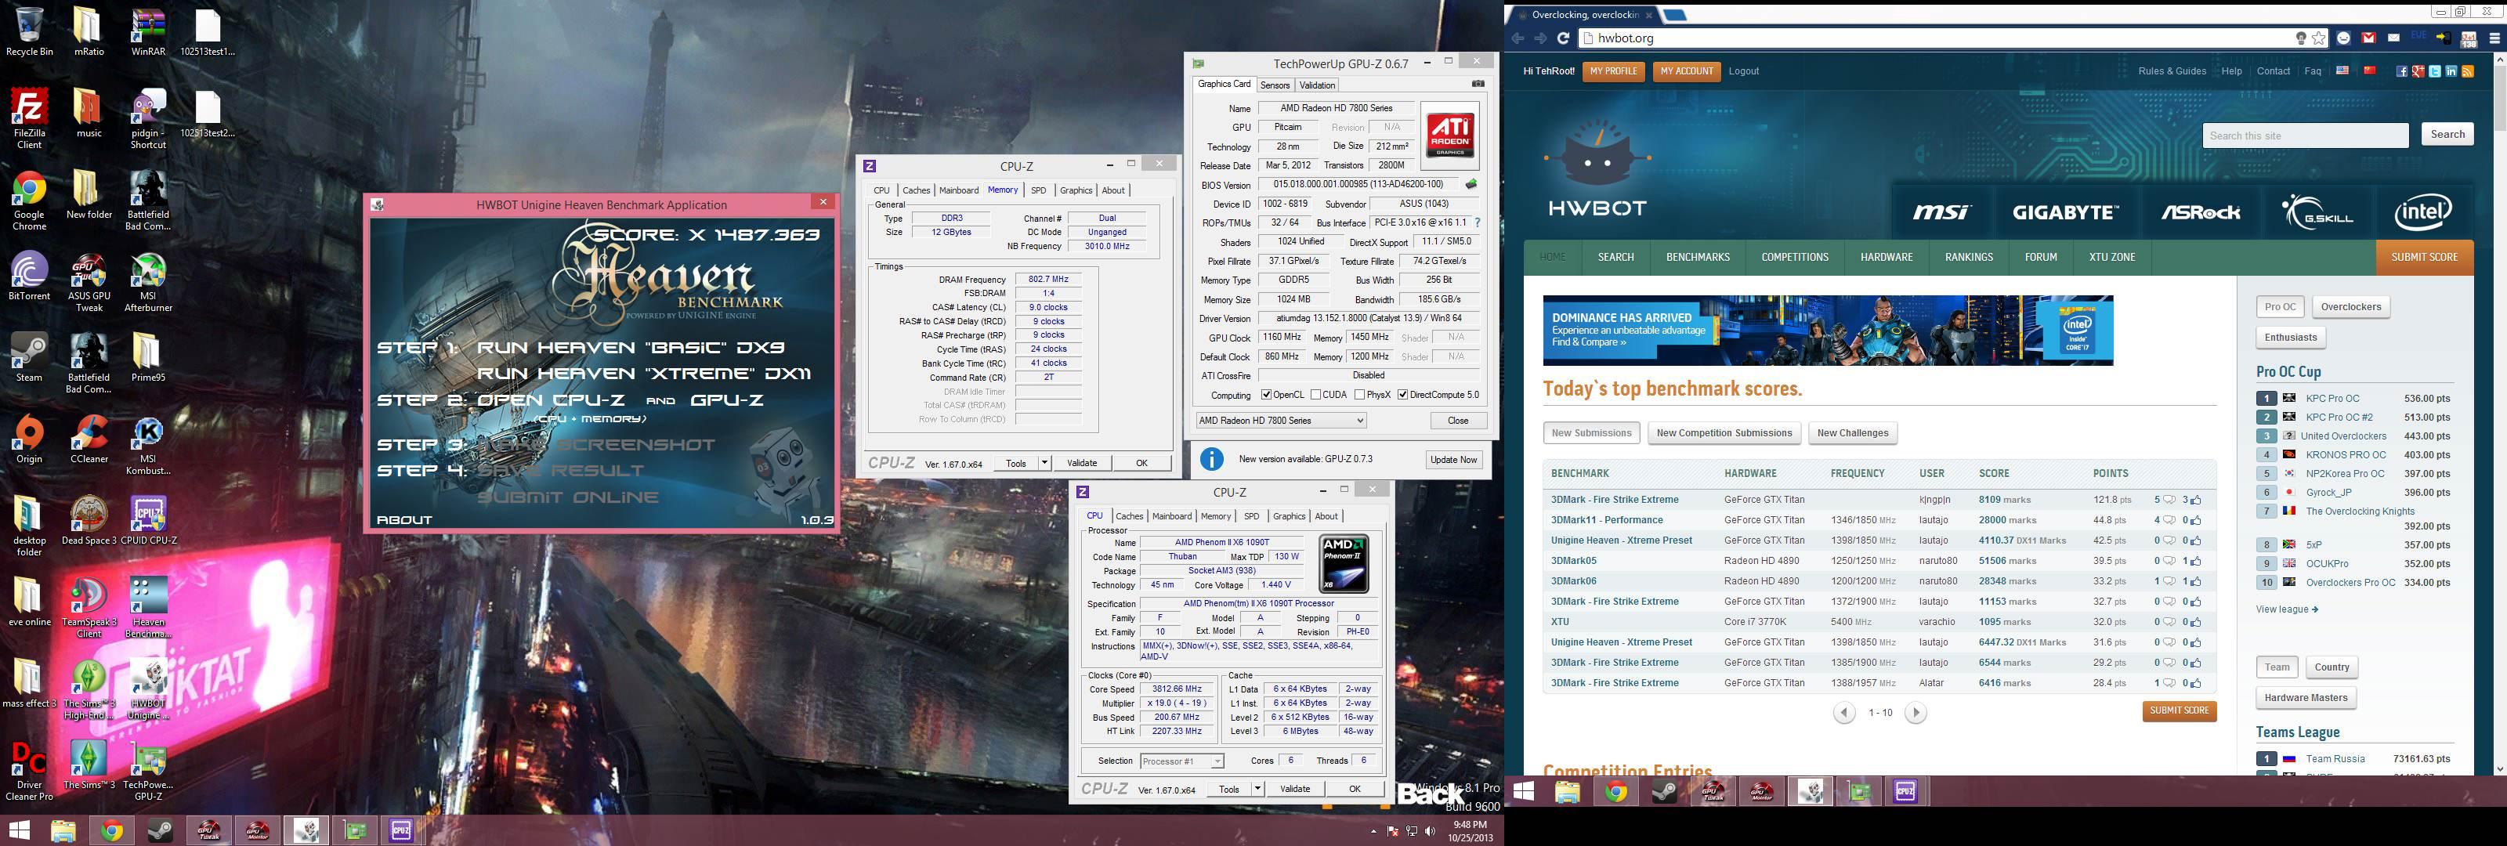Click the browser back arrow
Image resolution: width=2507 pixels, height=846 pixels.
(1518, 38)
